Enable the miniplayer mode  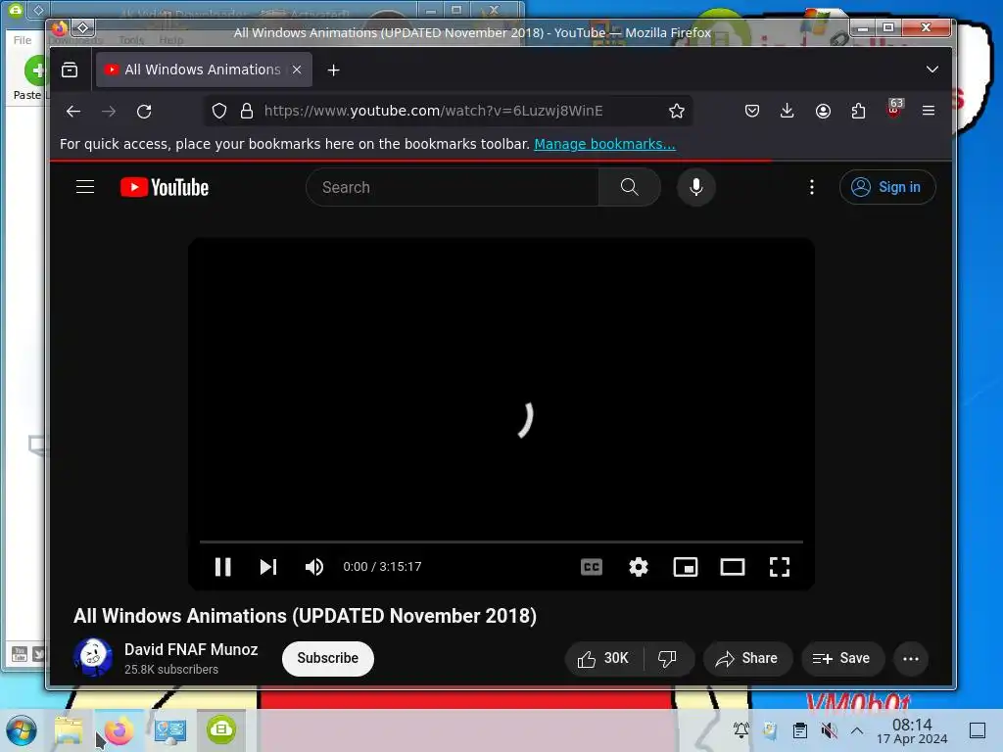coord(685,567)
